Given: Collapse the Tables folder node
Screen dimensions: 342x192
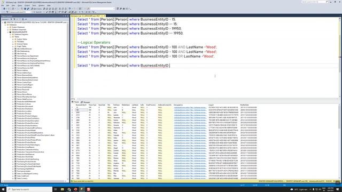Looking at the screenshot, I should coord(10,37).
